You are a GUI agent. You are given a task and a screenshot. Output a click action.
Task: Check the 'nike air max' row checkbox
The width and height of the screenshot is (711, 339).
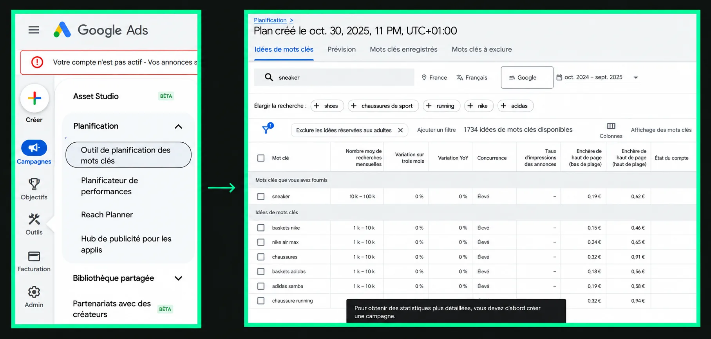pyautogui.click(x=261, y=242)
